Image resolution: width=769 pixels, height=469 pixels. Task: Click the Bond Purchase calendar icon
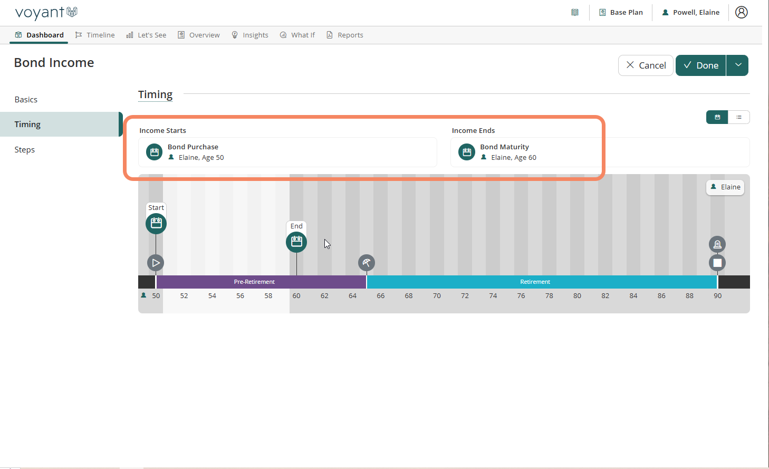[x=154, y=152]
